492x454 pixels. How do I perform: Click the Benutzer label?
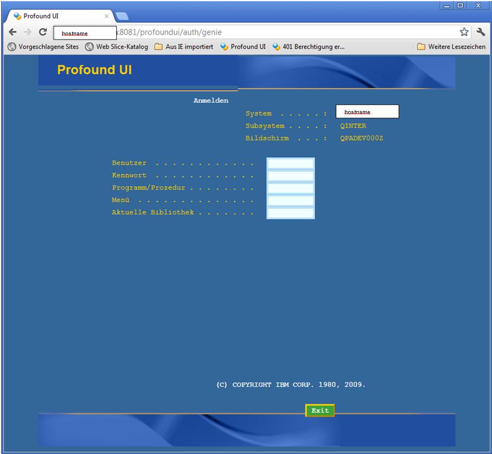(x=129, y=163)
